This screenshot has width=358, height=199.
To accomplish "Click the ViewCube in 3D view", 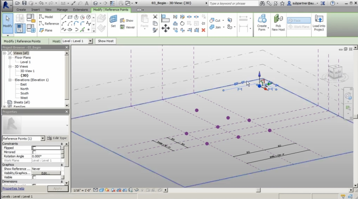I will click(x=335, y=72).
